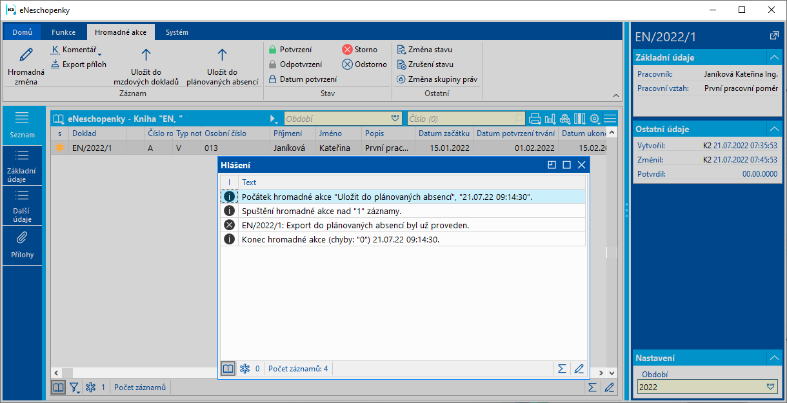Open the hamburger menu in list header
The width and height of the screenshot is (787, 403).
click(x=610, y=119)
